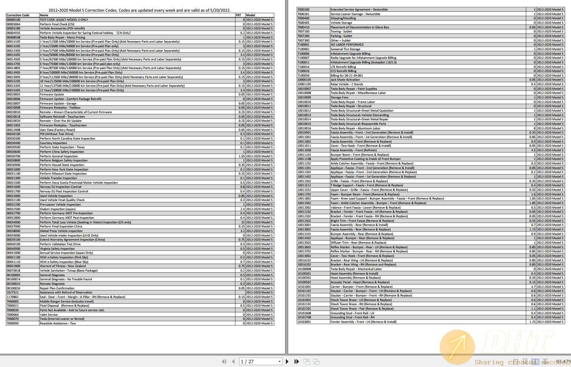Screen dimensions: 571x367
Task: Click the 'Name' column header
Action: pyautogui.click(x=44, y=15)
